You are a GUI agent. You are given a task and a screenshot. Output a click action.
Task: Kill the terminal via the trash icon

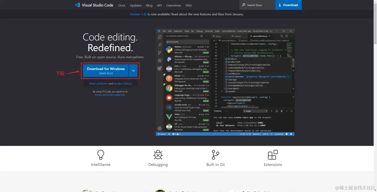click(281, 111)
